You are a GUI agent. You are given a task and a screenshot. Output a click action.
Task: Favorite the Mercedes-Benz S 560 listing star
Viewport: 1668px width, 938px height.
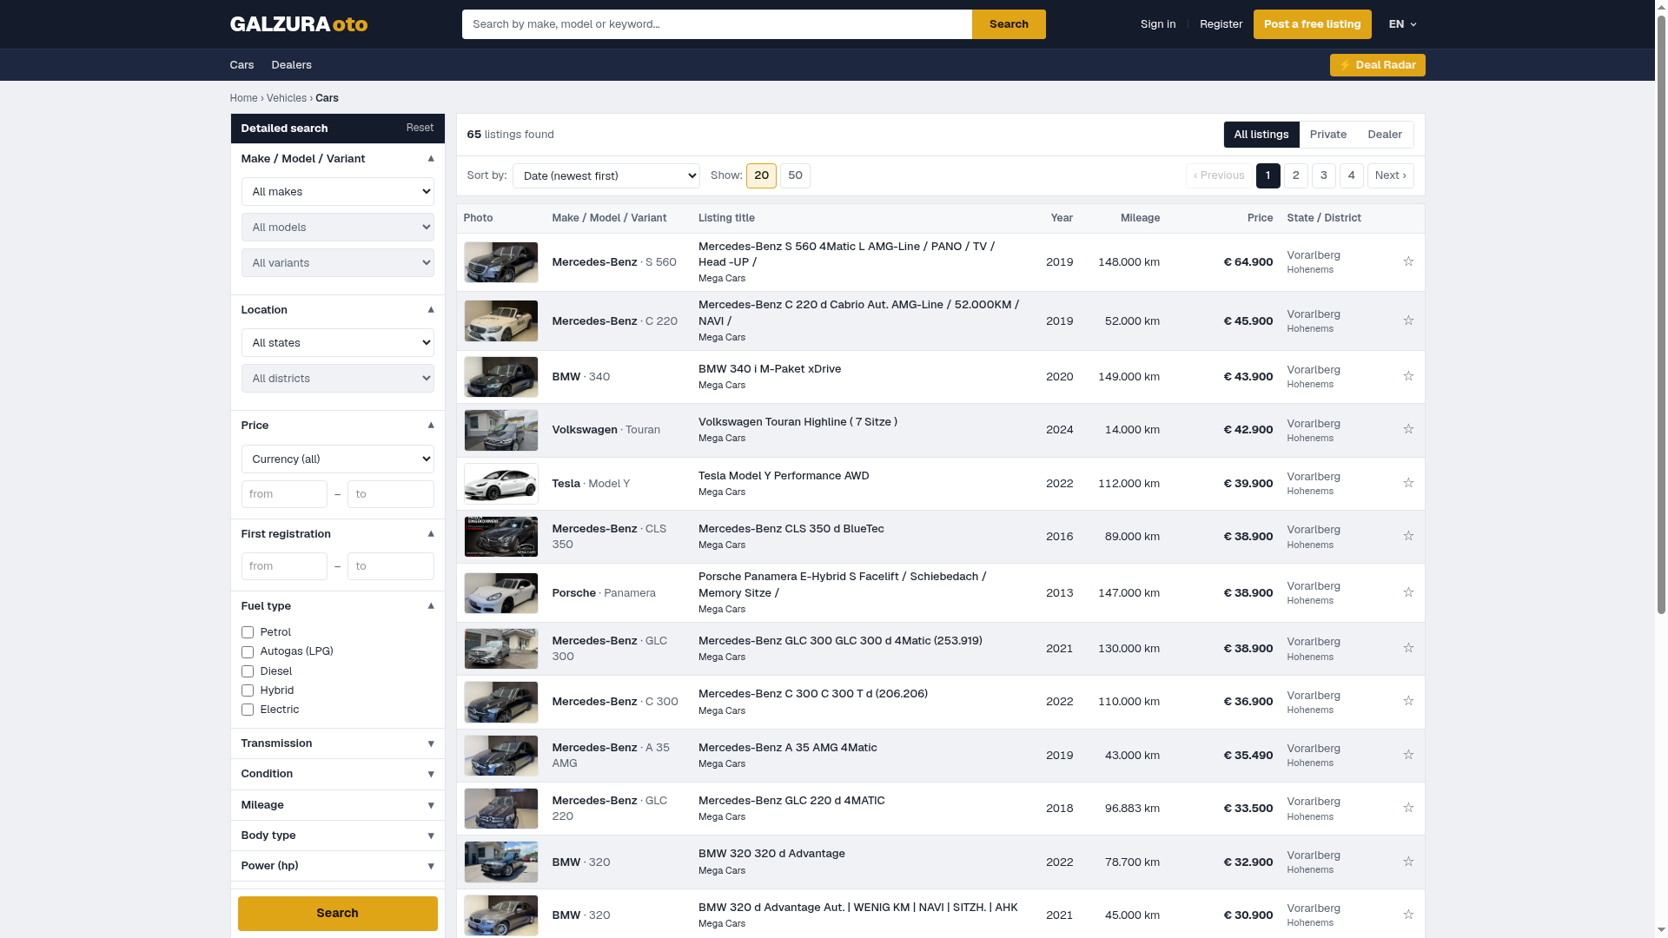[x=1408, y=261]
